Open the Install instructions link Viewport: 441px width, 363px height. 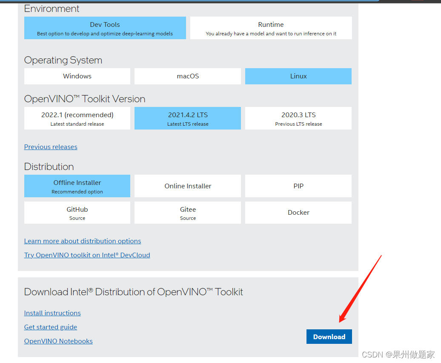tap(52, 313)
